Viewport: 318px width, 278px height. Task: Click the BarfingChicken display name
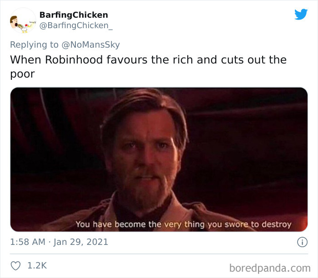(x=74, y=15)
